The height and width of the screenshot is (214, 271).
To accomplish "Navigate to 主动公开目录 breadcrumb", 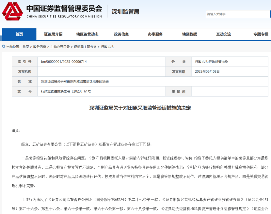I will pyautogui.click(x=60, y=47).
